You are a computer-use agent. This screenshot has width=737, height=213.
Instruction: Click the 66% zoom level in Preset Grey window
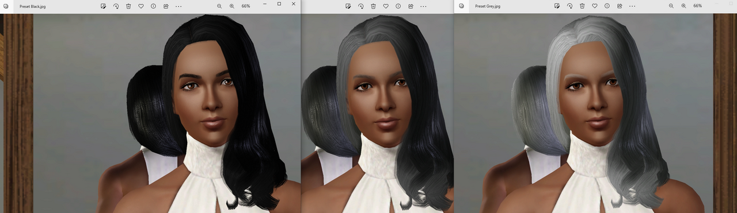pyautogui.click(x=697, y=6)
